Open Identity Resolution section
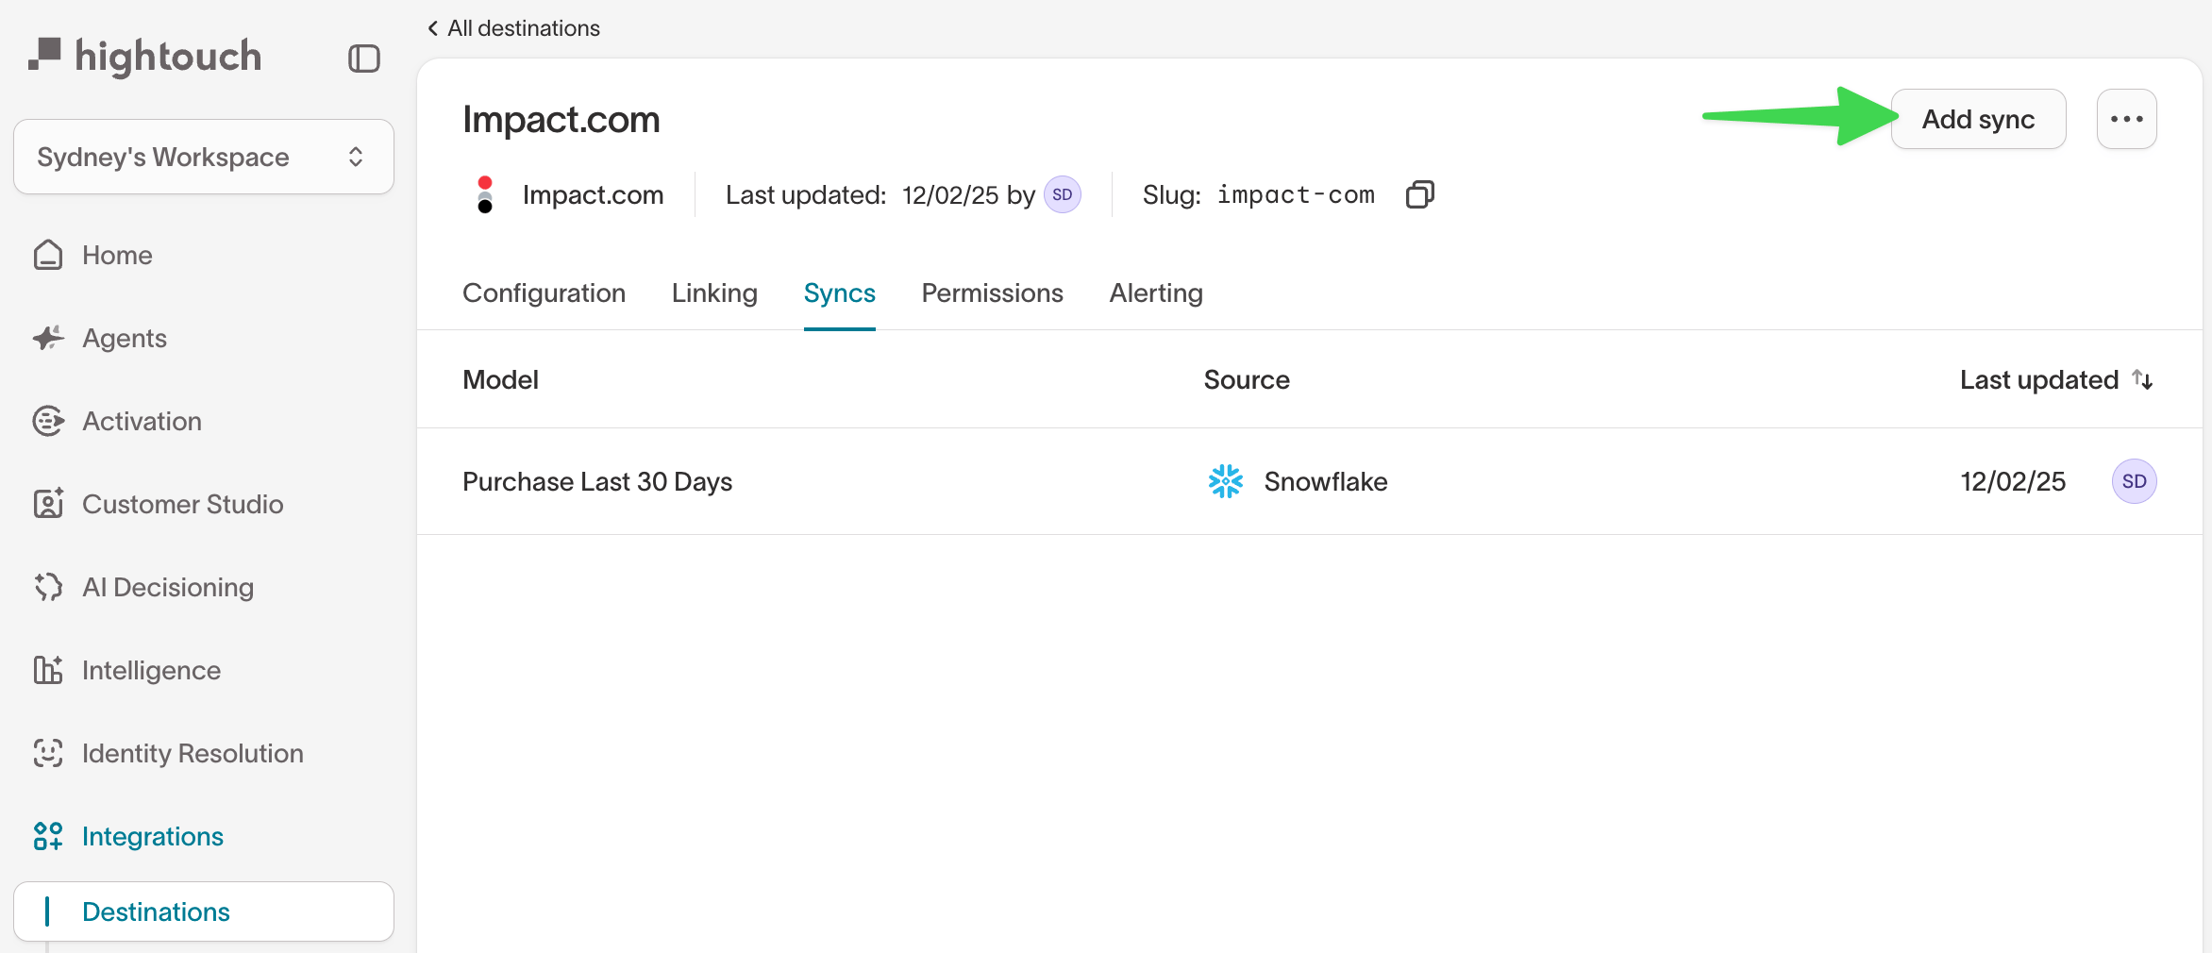 (193, 753)
